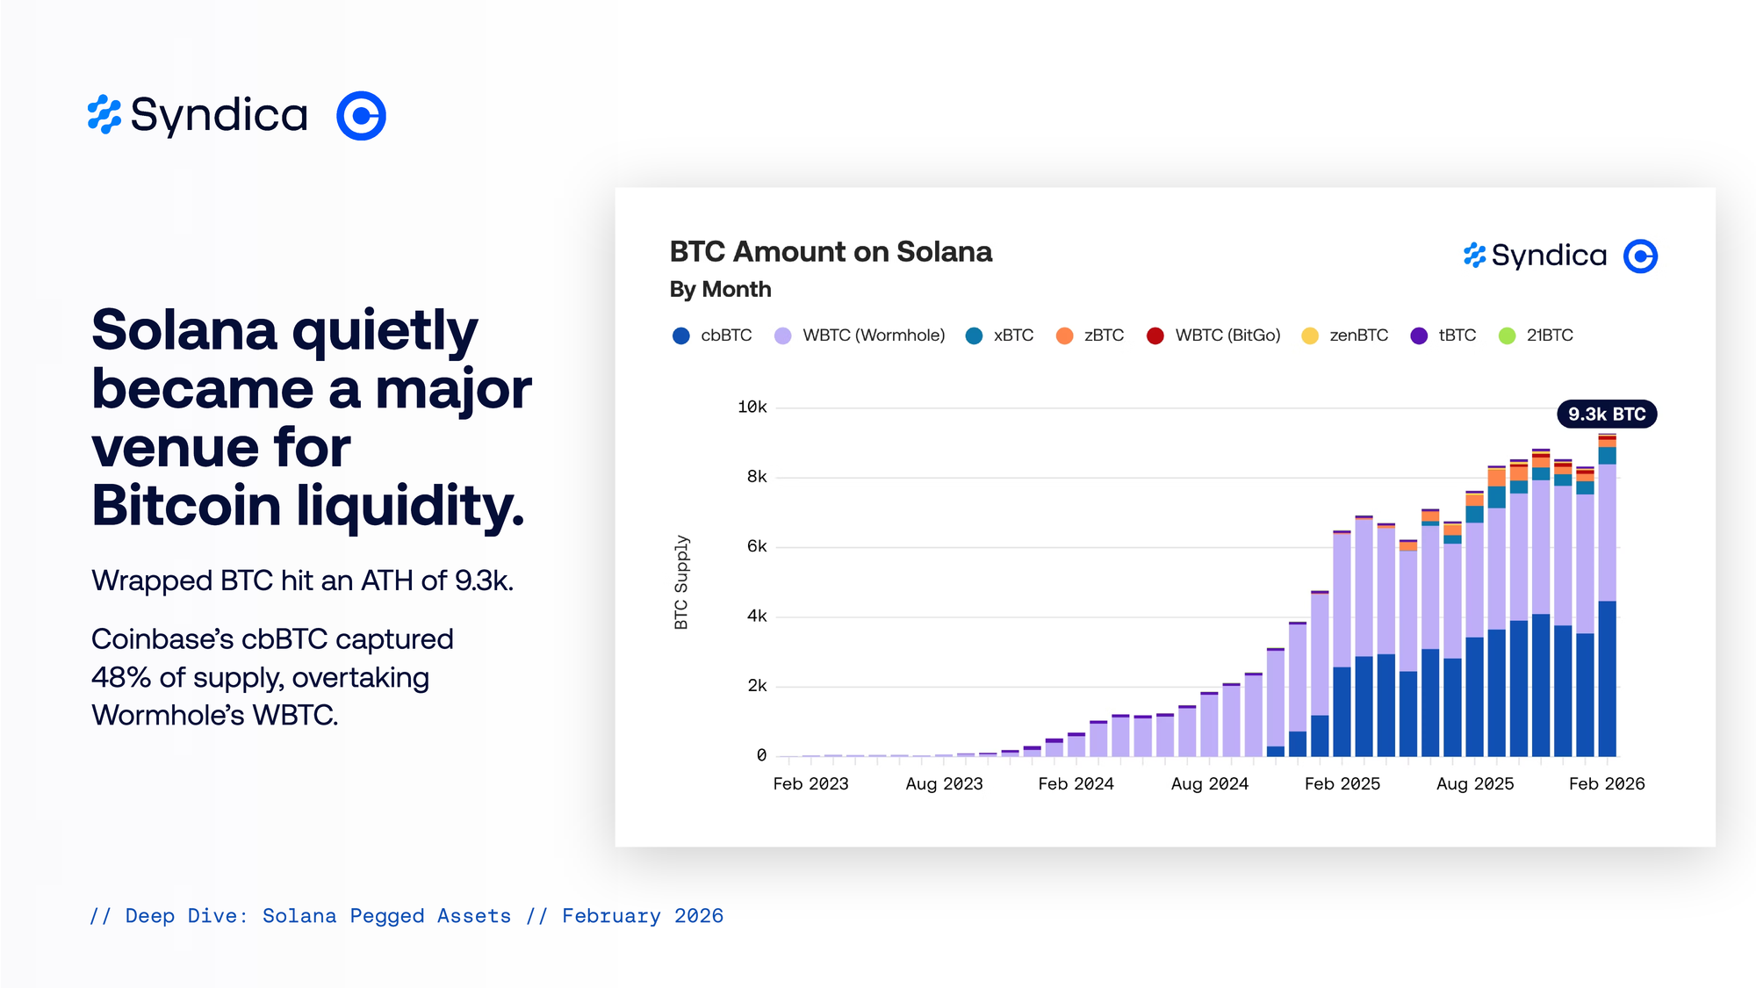Click the 9.3k BTC tooltip badge

point(1607,414)
